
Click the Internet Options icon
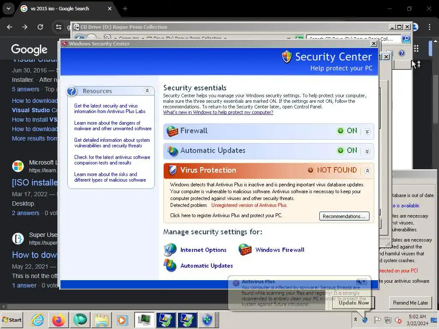[x=170, y=250]
